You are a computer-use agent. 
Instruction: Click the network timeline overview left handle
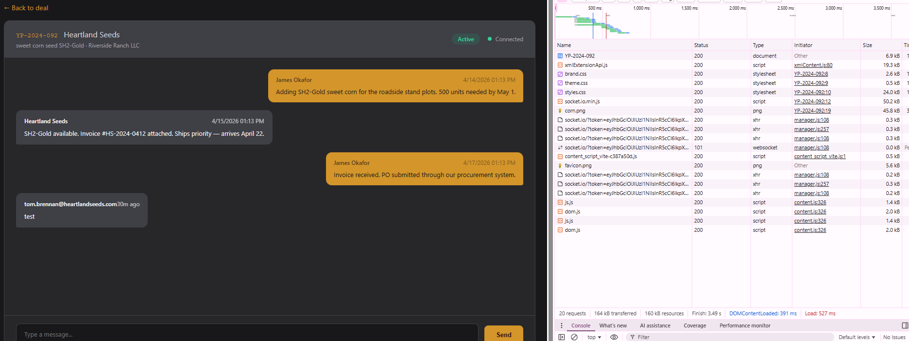[x=556, y=8]
